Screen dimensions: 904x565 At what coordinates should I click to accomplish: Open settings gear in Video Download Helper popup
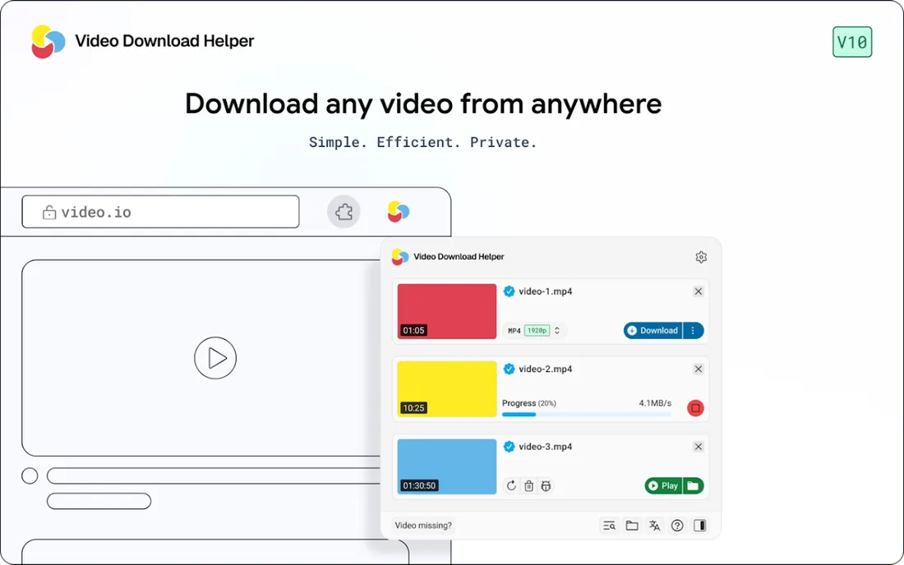click(x=700, y=257)
